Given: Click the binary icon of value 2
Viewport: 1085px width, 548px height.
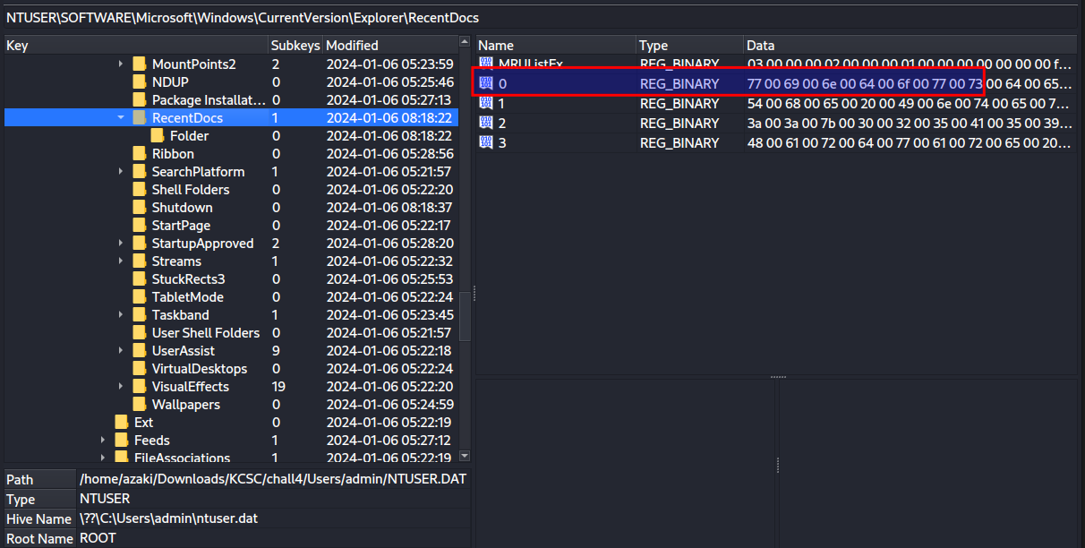Looking at the screenshot, I should pyautogui.click(x=486, y=123).
